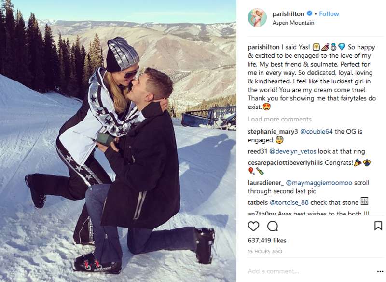
Task: Visit stephanie_mary3 commenter profile
Action: coord(273,132)
